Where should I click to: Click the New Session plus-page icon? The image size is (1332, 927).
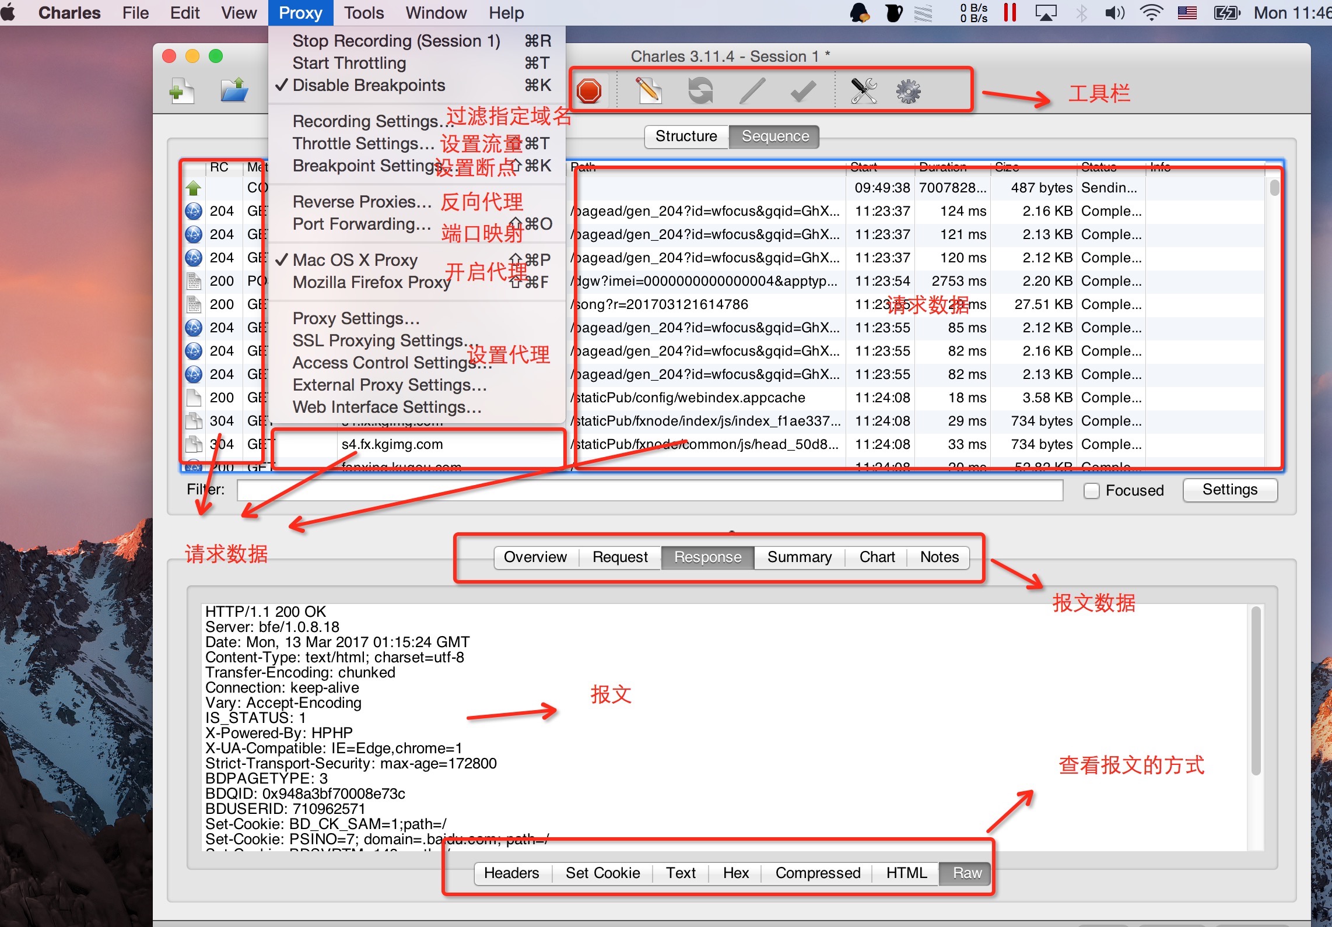coord(182,91)
